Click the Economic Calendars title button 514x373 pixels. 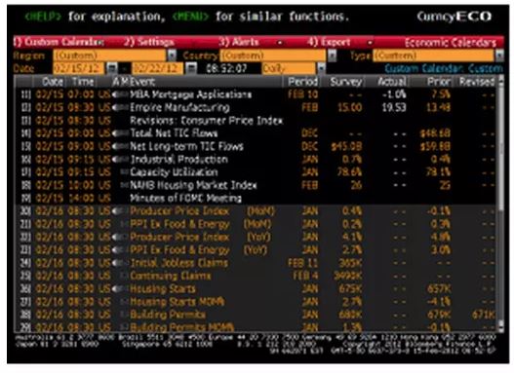[x=451, y=43]
